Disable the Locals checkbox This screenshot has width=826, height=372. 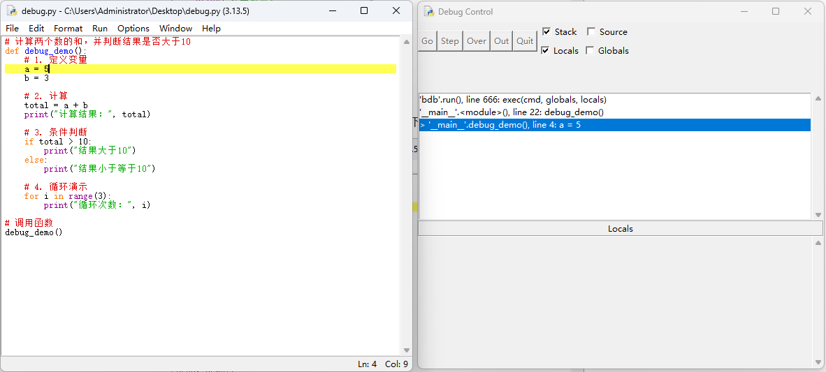[x=546, y=51]
